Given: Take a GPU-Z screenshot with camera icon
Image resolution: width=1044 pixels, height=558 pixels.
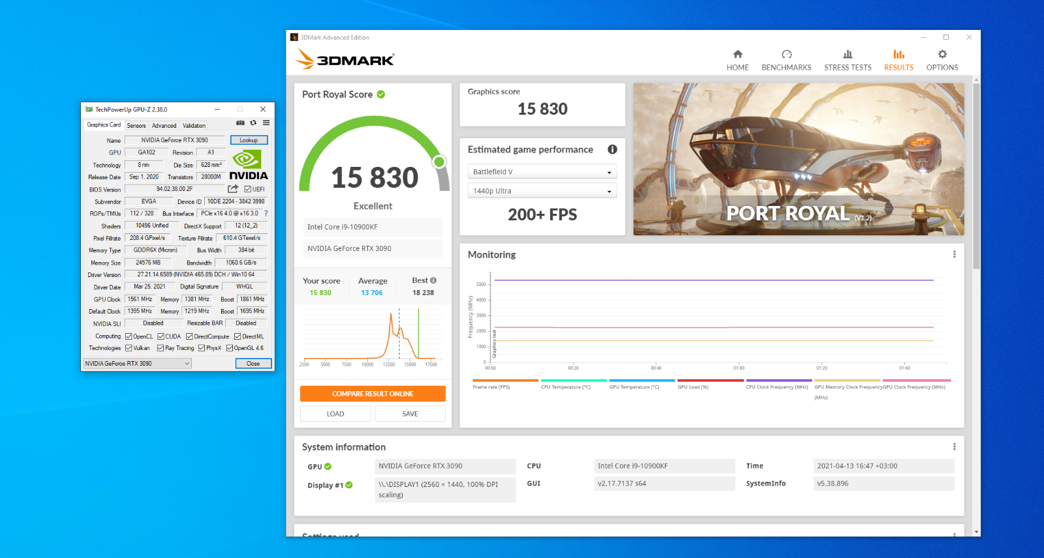Looking at the screenshot, I should pos(240,123).
